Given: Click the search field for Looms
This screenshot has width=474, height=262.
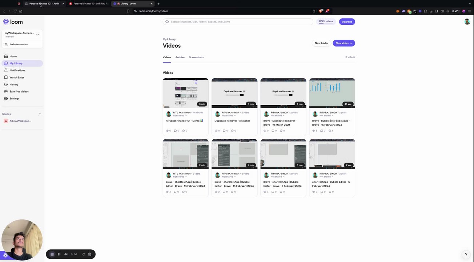Looking at the screenshot, I should pyautogui.click(x=238, y=22).
